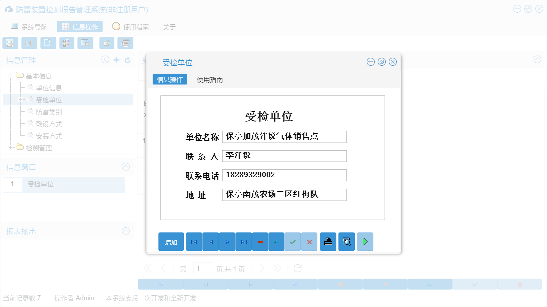
Task: Jump to the last record using the navigation button
Action: tap(243, 242)
